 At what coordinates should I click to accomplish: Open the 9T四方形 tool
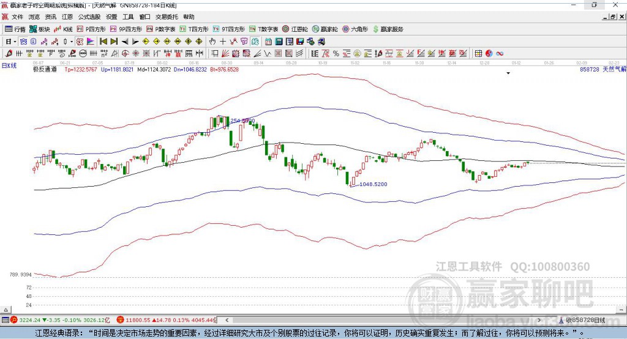[x=229, y=29]
